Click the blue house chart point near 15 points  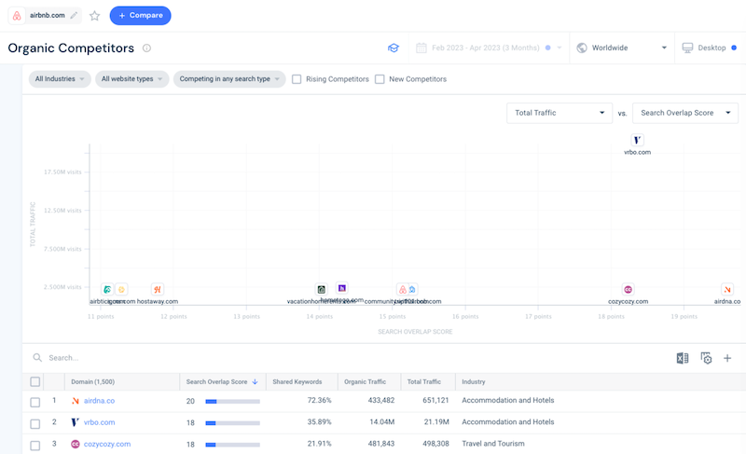pyautogui.click(x=412, y=289)
